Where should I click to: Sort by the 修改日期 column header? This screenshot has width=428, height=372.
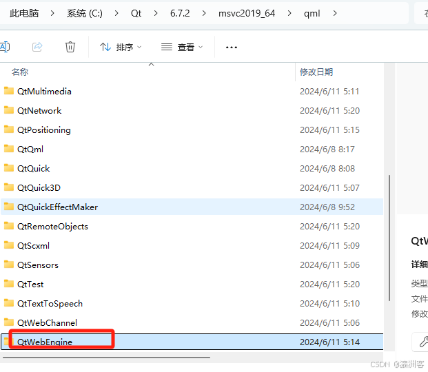tap(316, 72)
